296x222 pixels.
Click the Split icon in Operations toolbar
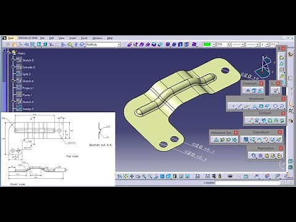pos(252,140)
